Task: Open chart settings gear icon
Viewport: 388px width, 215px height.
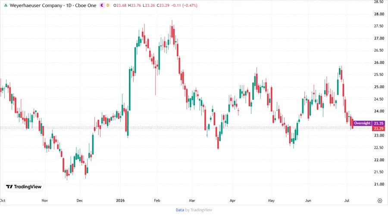Action: (x=380, y=201)
